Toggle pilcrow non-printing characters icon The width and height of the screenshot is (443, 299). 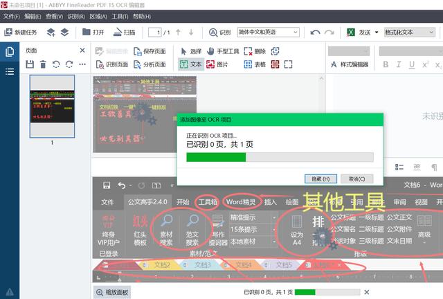point(434,167)
